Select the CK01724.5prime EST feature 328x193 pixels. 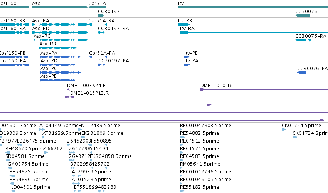coord(284,129)
